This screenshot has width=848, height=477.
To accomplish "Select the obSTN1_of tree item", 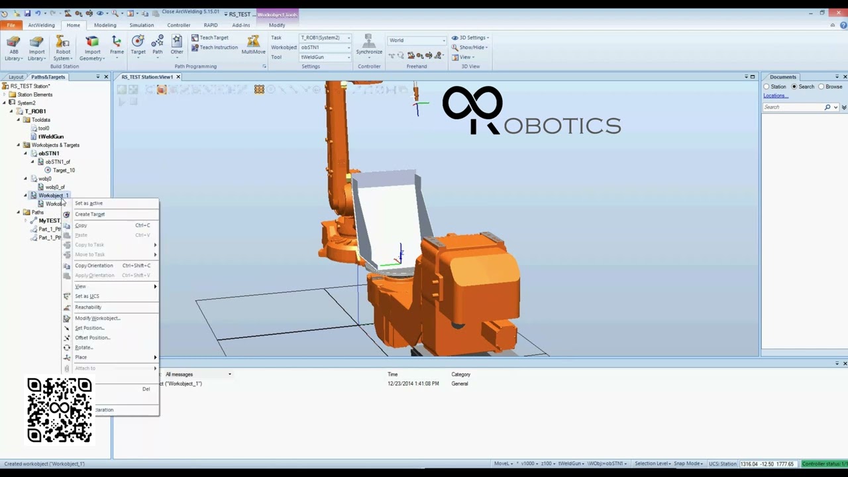I will pyautogui.click(x=58, y=162).
